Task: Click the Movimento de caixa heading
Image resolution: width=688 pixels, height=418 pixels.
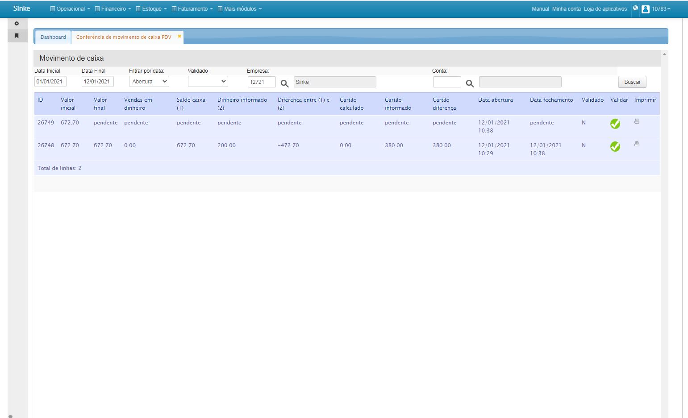Action: (71, 58)
